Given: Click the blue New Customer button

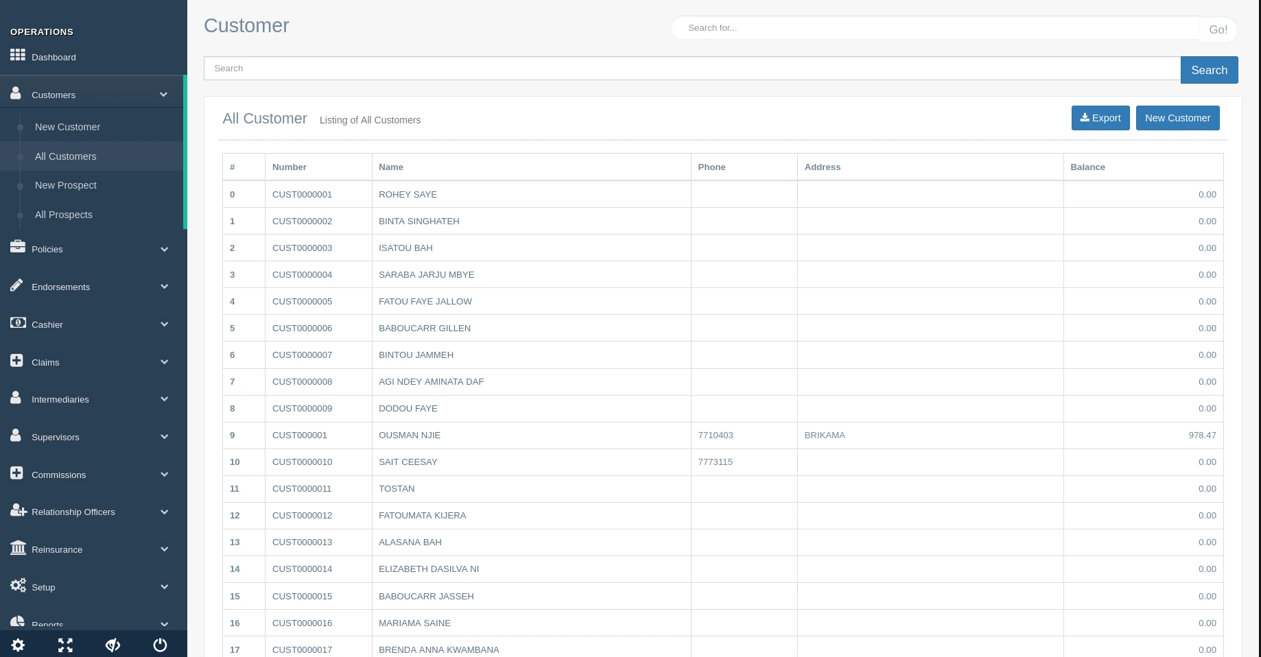Looking at the screenshot, I should coord(1177,118).
